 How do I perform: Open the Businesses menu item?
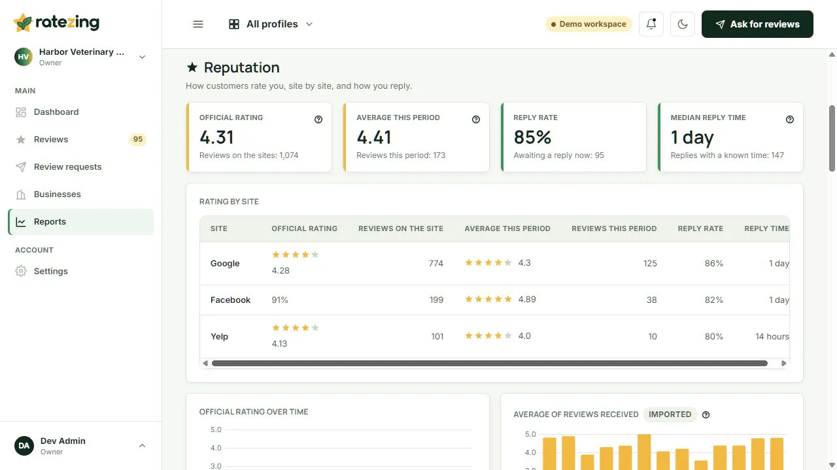tap(81, 195)
